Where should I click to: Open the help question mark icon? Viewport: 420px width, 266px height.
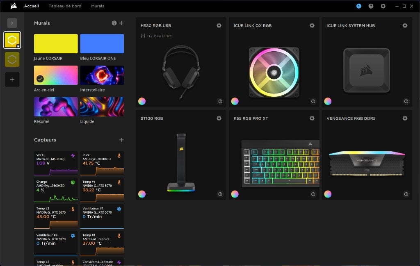point(371,6)
